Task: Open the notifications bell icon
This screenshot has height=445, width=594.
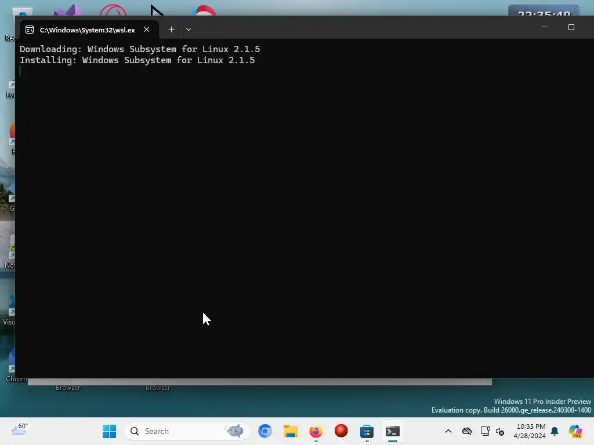Action: [x=555, y=431]
